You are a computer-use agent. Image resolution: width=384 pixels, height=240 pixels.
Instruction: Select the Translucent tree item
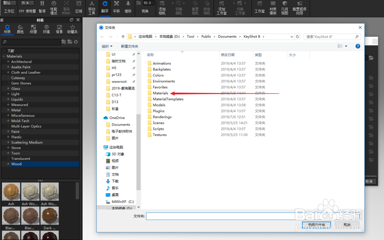21,158
